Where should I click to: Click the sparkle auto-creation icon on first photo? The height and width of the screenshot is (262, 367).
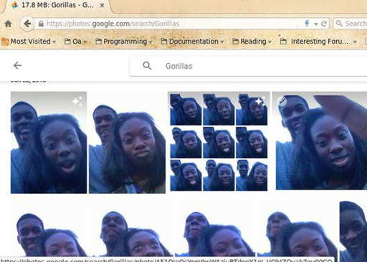[x=77, y=101]
